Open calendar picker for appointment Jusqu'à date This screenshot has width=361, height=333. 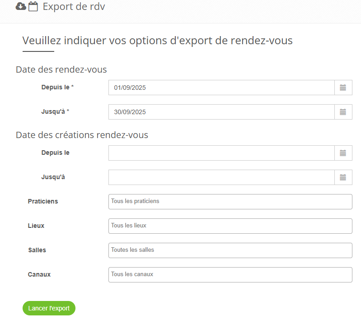click(343, 112)
